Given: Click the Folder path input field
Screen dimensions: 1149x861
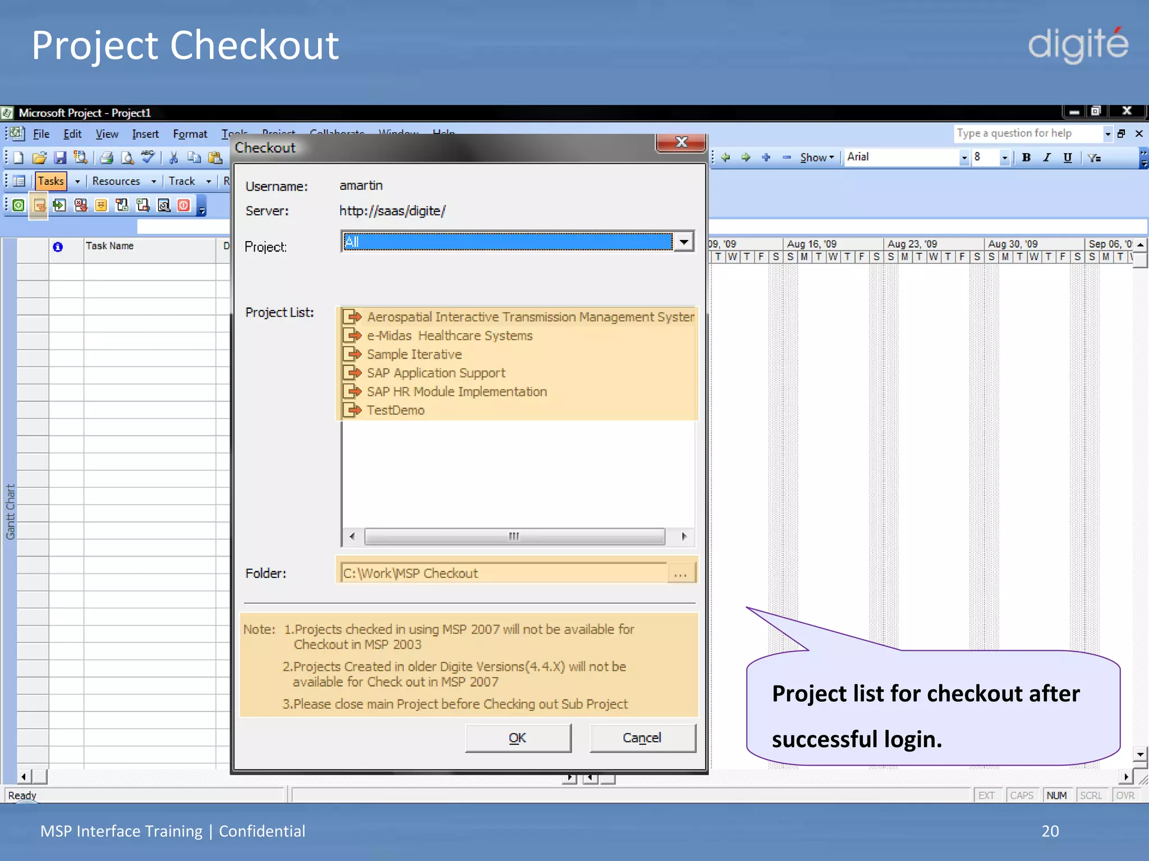Looking at the screenshot, I should 504,573.
